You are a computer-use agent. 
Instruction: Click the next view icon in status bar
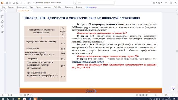[31, 95]
